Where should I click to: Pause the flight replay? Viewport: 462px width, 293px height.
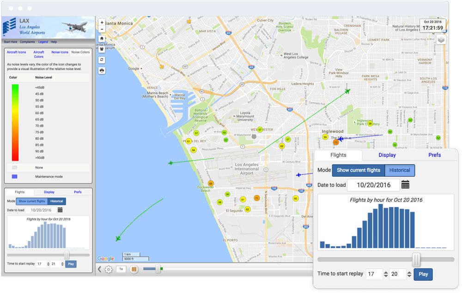(x=134, y=269)
